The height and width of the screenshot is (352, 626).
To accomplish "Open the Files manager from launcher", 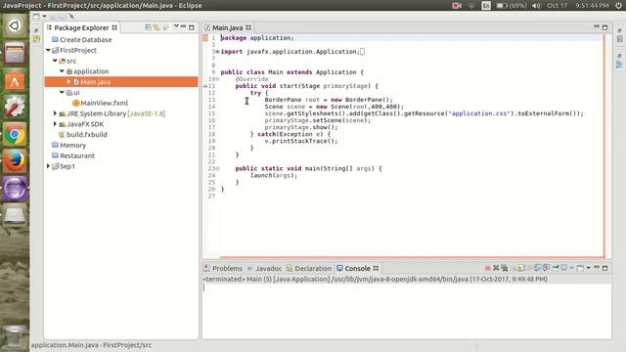I will (15, 54).
